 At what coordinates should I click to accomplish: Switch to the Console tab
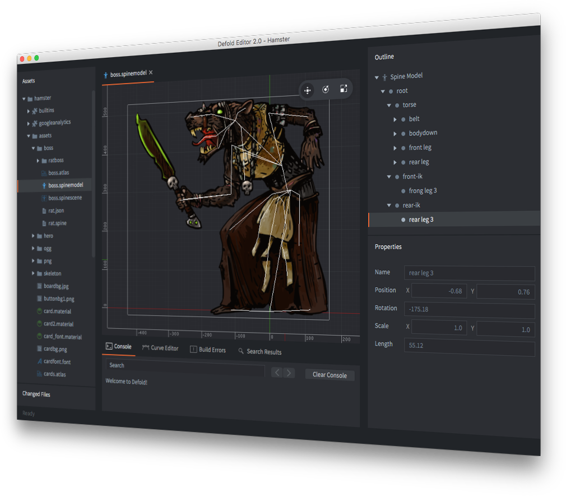[119, 346]
